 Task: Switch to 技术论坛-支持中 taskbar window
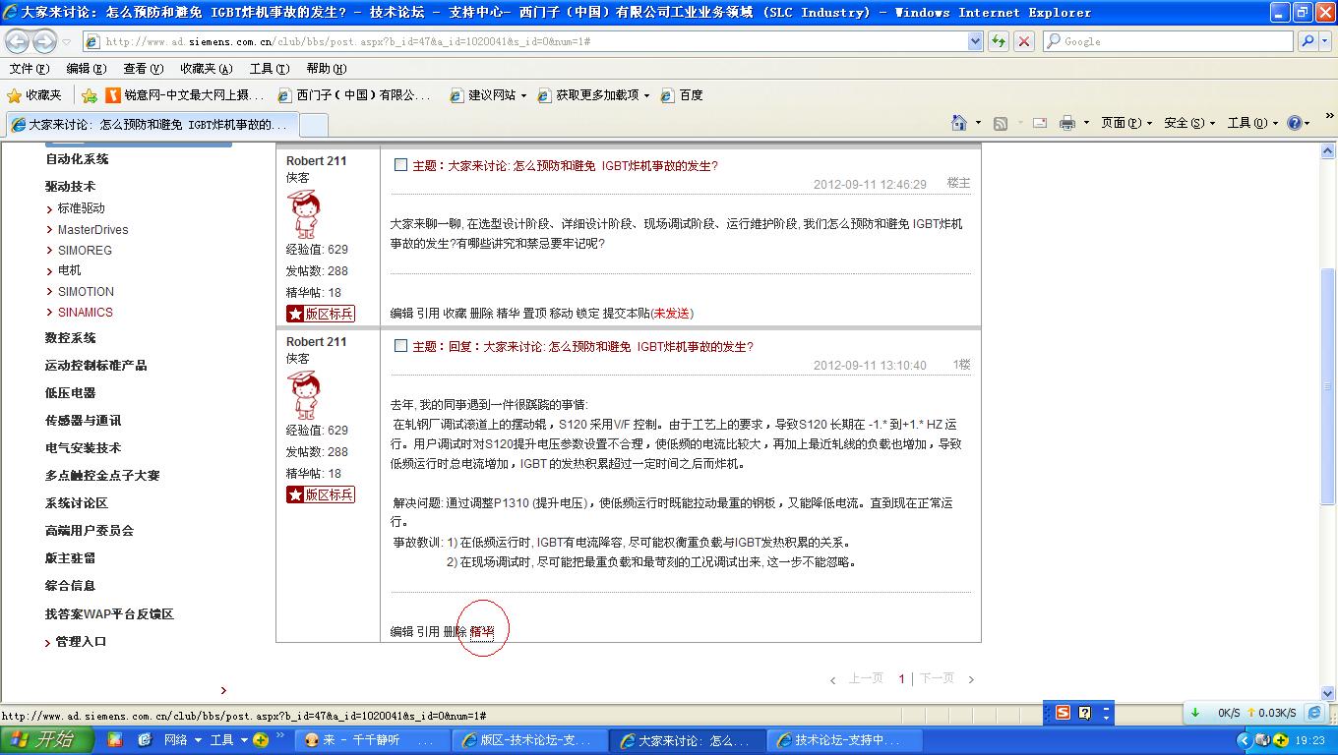click(x=843, y=740)
